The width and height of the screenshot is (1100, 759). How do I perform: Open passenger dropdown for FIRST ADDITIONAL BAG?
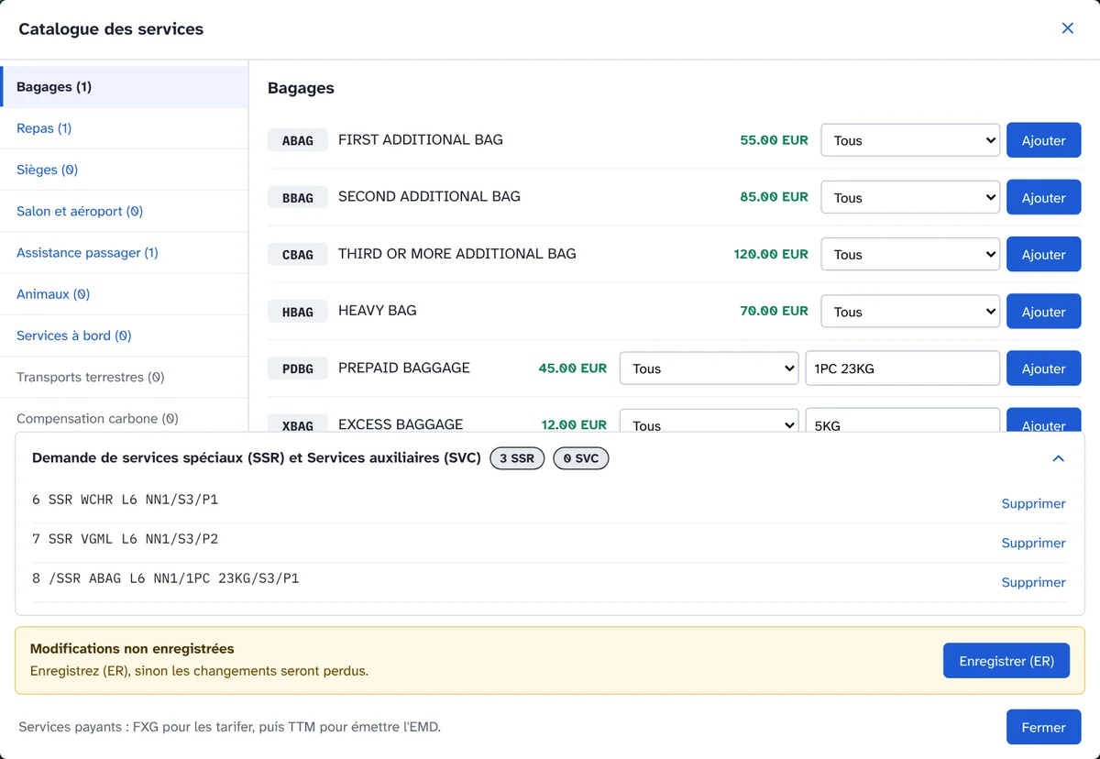point(910,140)
